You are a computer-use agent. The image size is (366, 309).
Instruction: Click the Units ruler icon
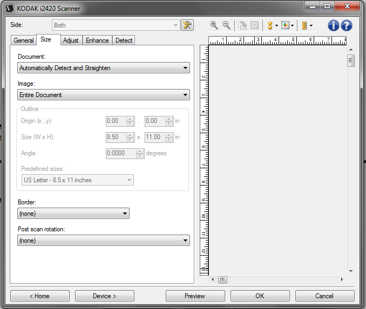tap(304, 25)
